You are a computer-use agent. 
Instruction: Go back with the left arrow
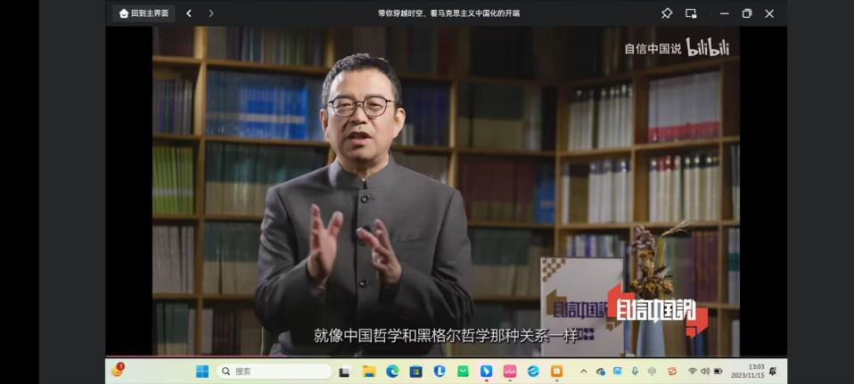tap(189, 13)
